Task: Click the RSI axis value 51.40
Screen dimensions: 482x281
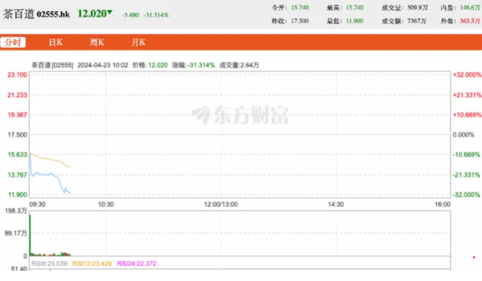Action: coord(19,269)
